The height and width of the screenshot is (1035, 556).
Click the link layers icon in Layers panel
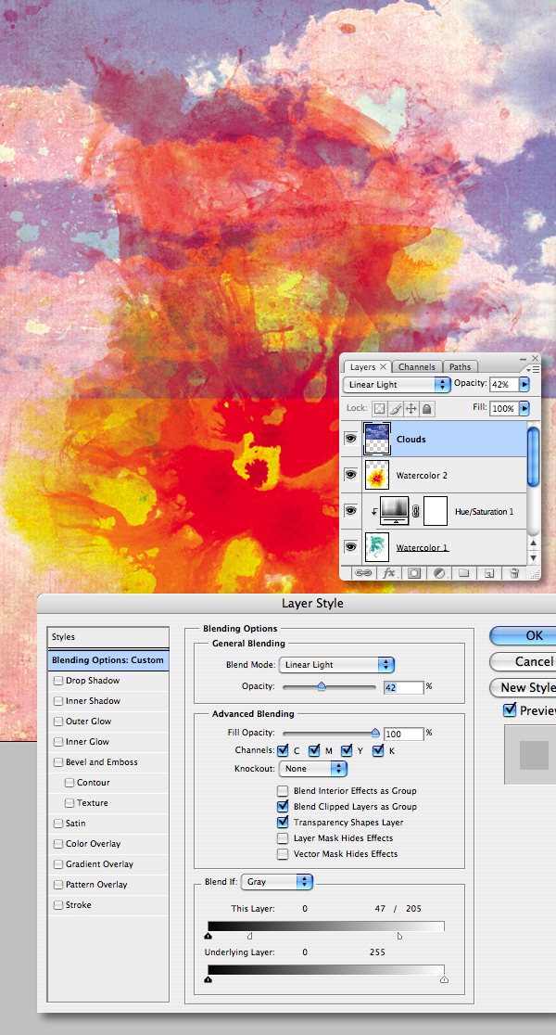362,573
